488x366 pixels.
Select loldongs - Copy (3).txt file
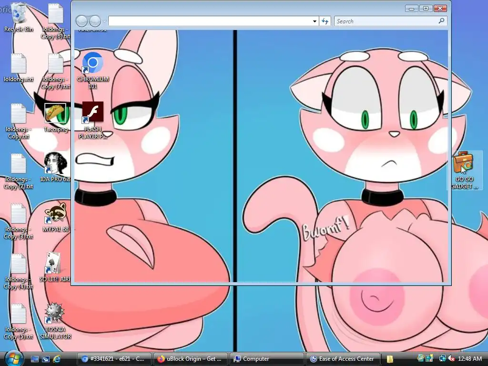click(19, 221)
